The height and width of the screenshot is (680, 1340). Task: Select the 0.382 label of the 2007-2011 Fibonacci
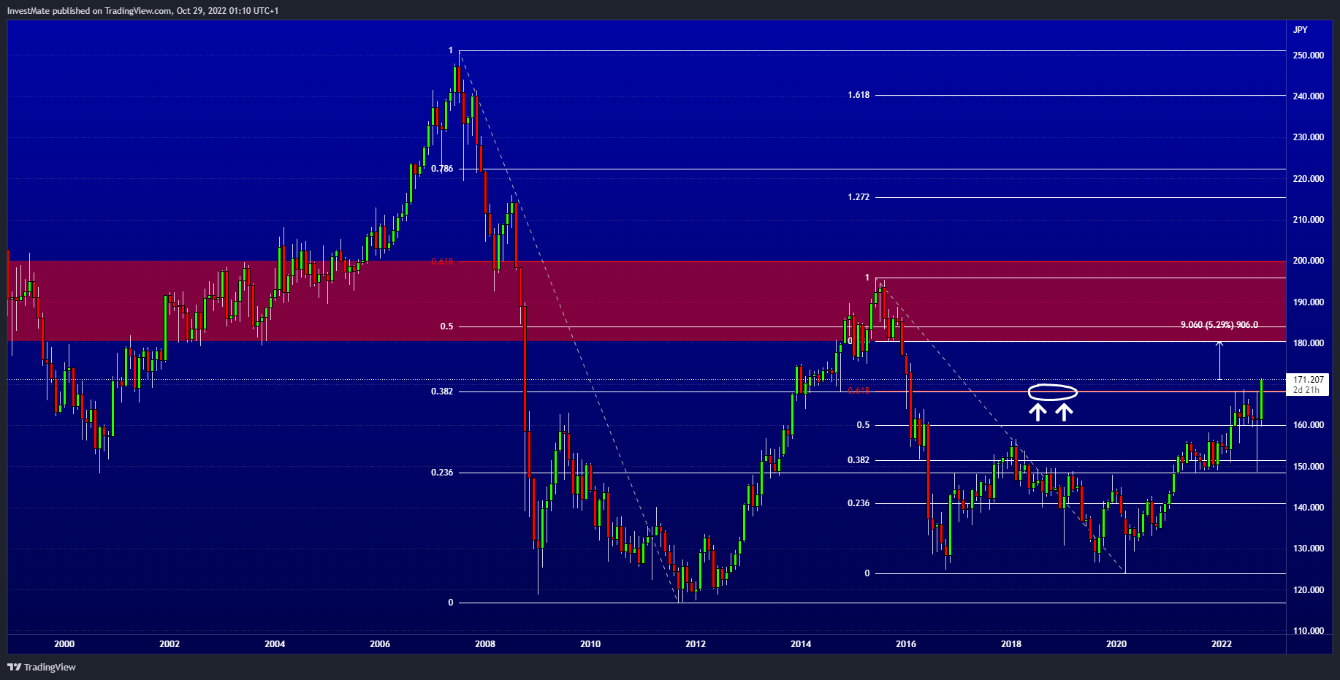(442, 391)
